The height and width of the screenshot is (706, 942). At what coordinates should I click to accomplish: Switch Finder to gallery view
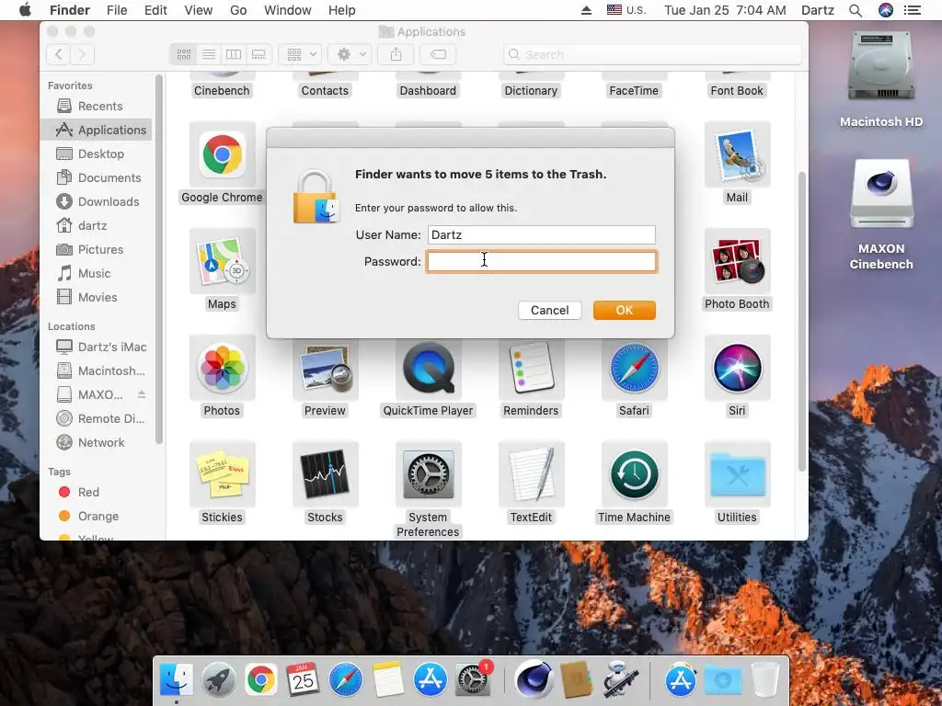coord(258,54)
